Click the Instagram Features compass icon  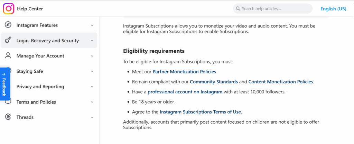point(8,25)
